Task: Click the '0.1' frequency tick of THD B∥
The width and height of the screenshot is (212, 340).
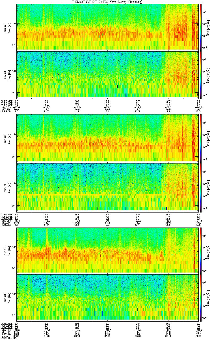Action: [14, 205]
